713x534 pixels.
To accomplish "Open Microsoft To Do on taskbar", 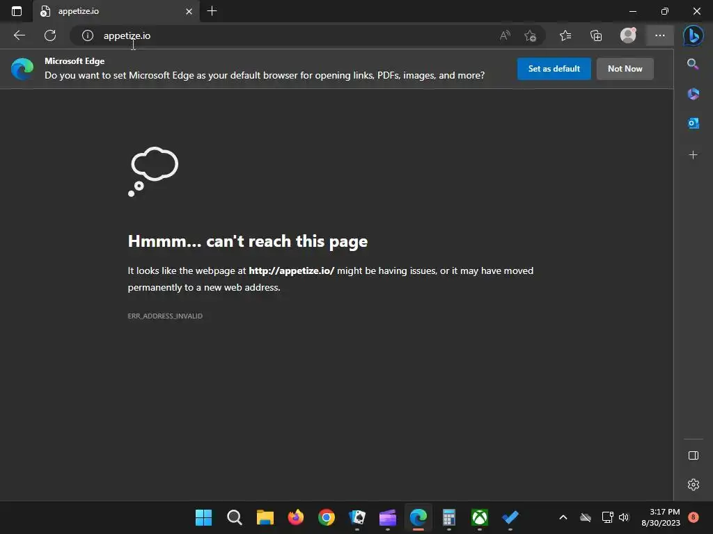I will pos(510,517).
